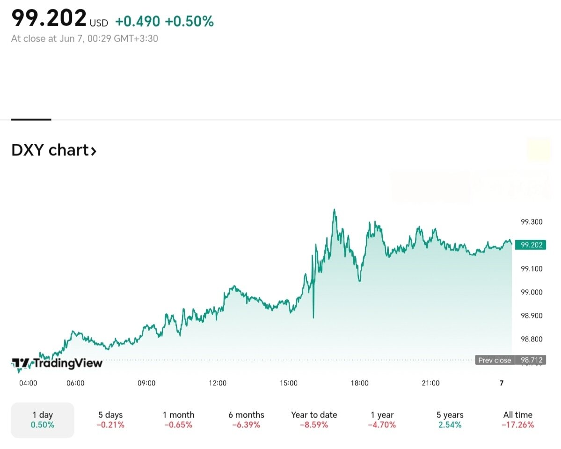Click the 04:00 time axis label
561x449 pixels.
pos(28,383)
